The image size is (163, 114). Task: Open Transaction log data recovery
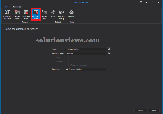coord(7,15)
